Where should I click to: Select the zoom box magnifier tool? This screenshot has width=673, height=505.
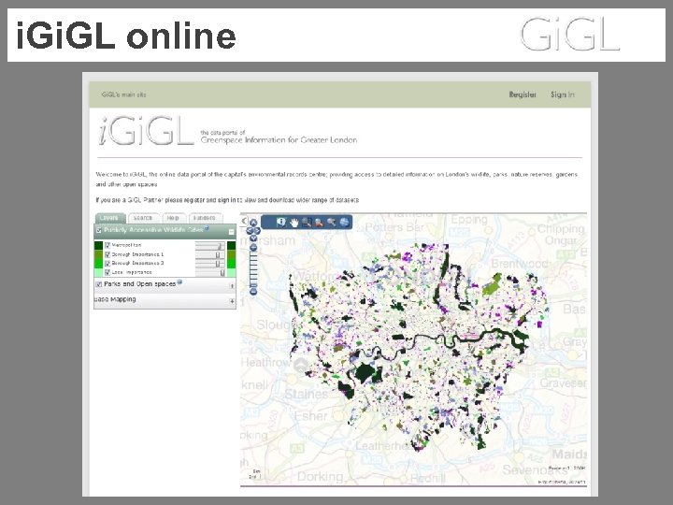307,222
